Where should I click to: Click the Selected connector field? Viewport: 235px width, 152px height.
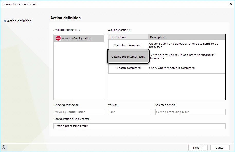[x=79, y=112]
